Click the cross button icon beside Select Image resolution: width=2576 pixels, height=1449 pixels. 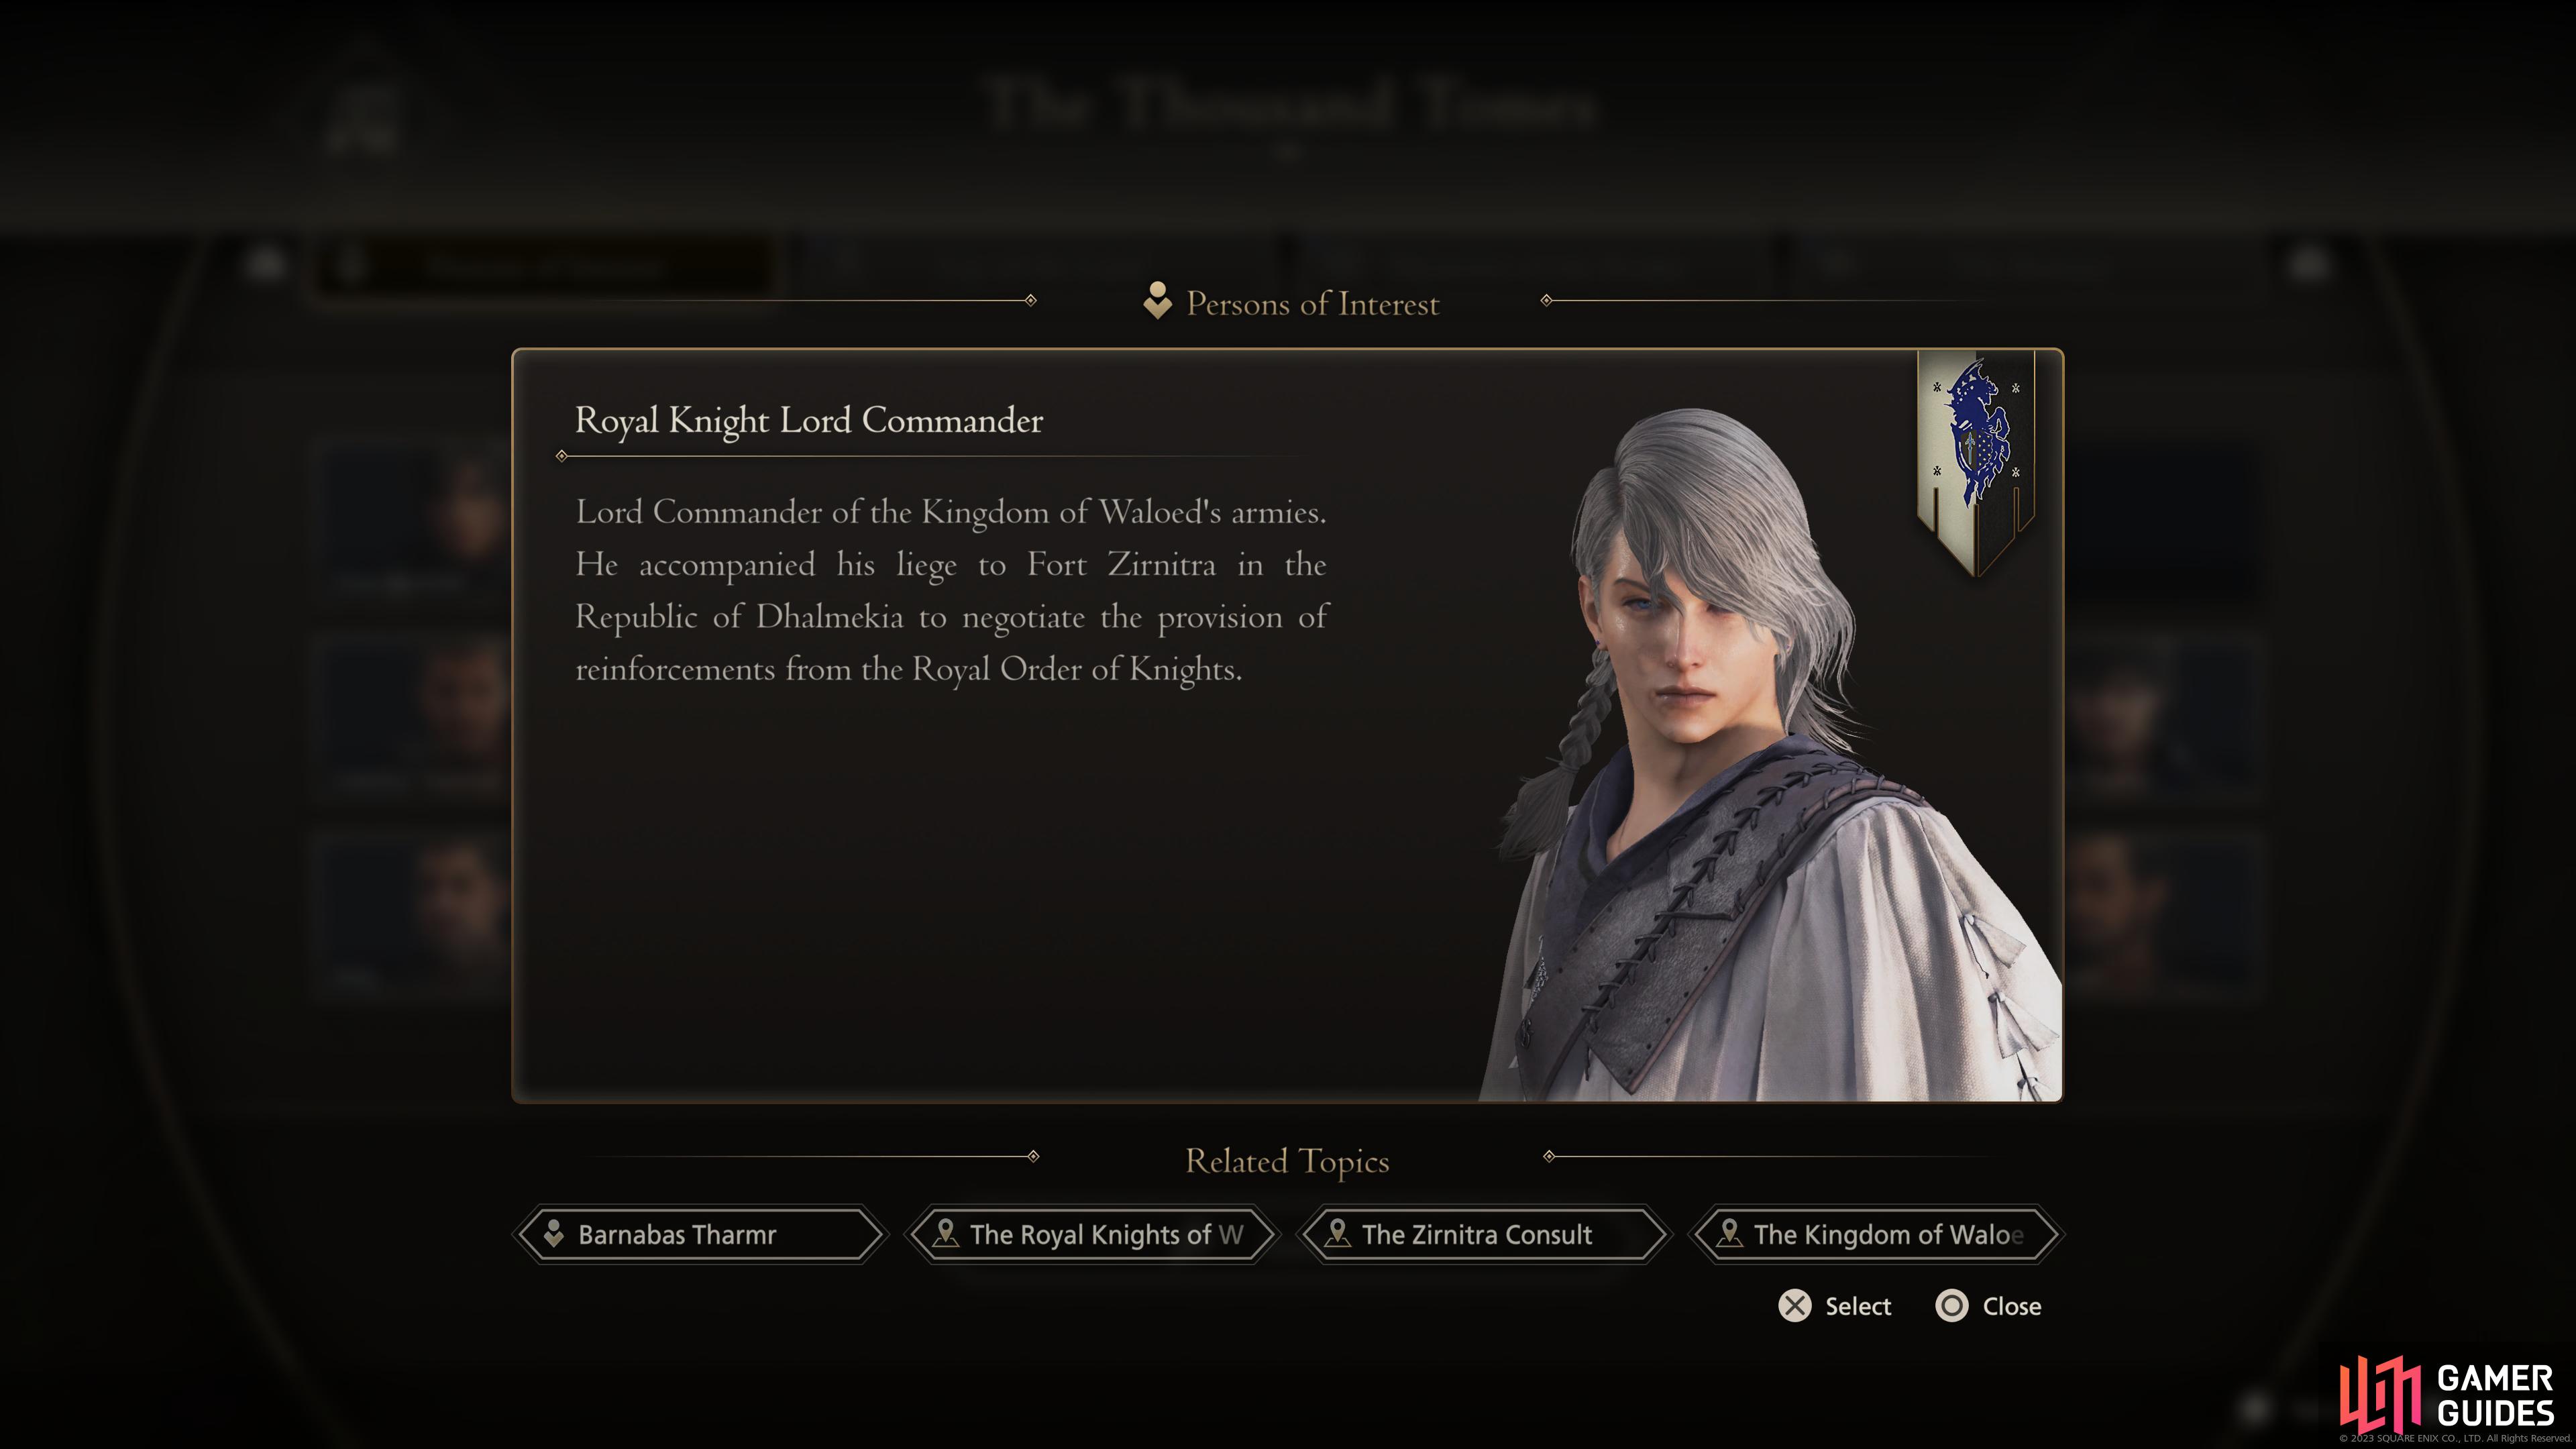[1795, 1306]
